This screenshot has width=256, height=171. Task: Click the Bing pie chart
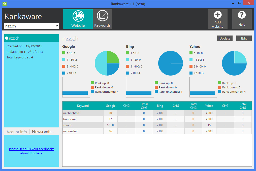[x=171, y=63]
